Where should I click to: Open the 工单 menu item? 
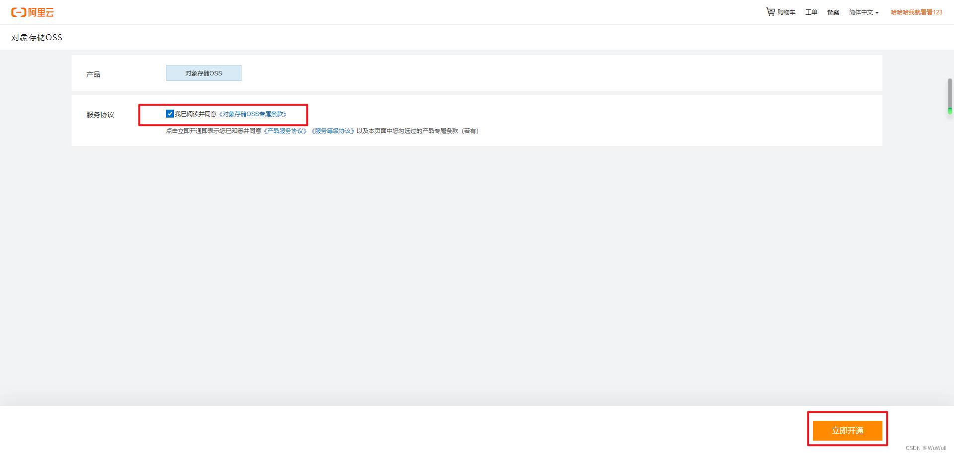click(x=811, y=12)
